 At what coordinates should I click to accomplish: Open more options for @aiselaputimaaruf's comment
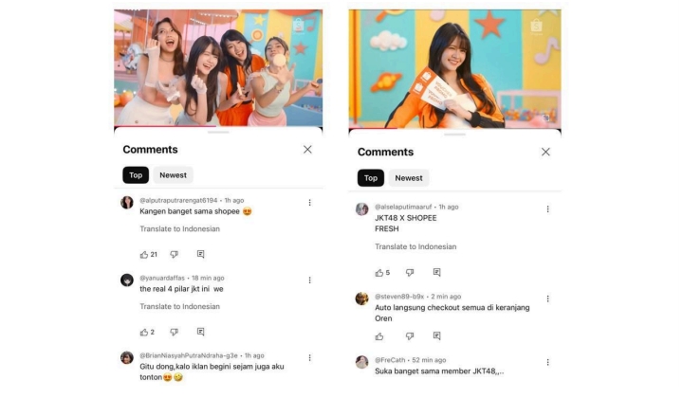(x=547, y=208)
